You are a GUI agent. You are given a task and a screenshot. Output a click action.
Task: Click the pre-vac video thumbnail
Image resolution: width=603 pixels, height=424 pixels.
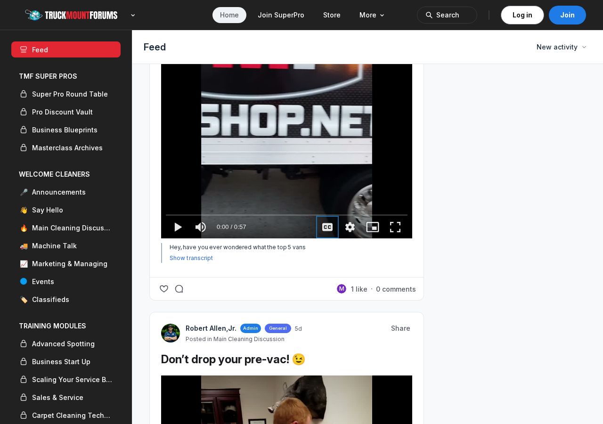[x=286, y=400]
